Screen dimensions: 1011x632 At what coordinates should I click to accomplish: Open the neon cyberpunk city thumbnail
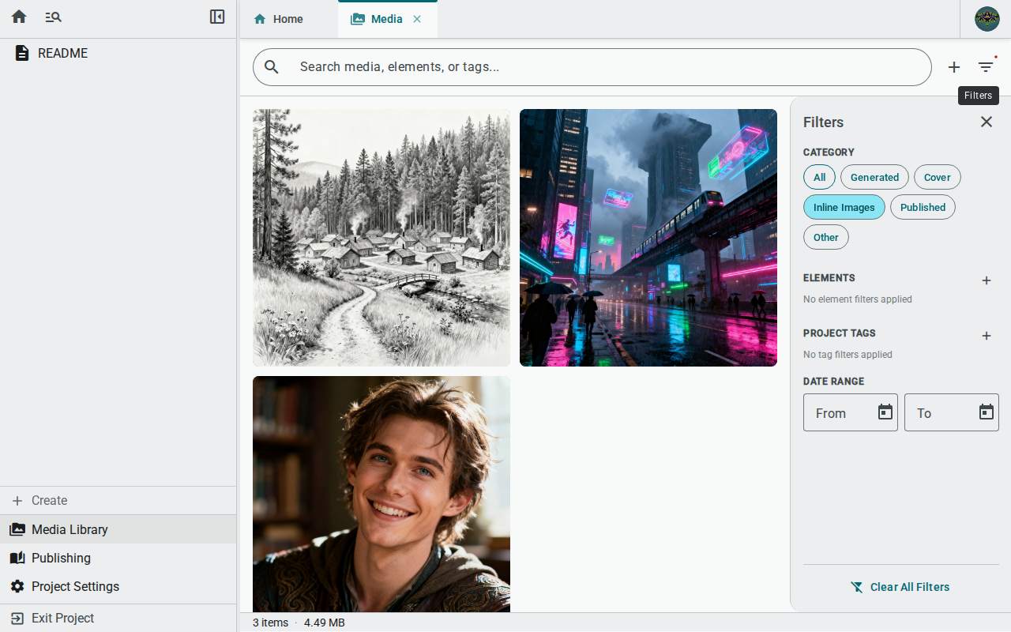[648, 238]
